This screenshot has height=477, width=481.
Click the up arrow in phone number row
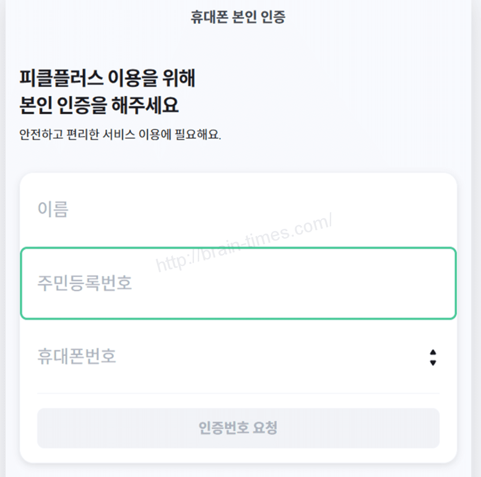433,352
